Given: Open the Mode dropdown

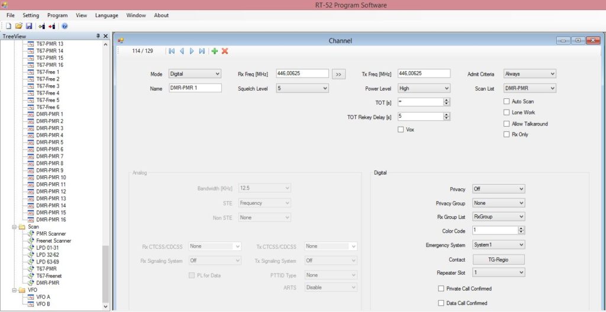Looking at the screenshot, I should coord(194,74).
